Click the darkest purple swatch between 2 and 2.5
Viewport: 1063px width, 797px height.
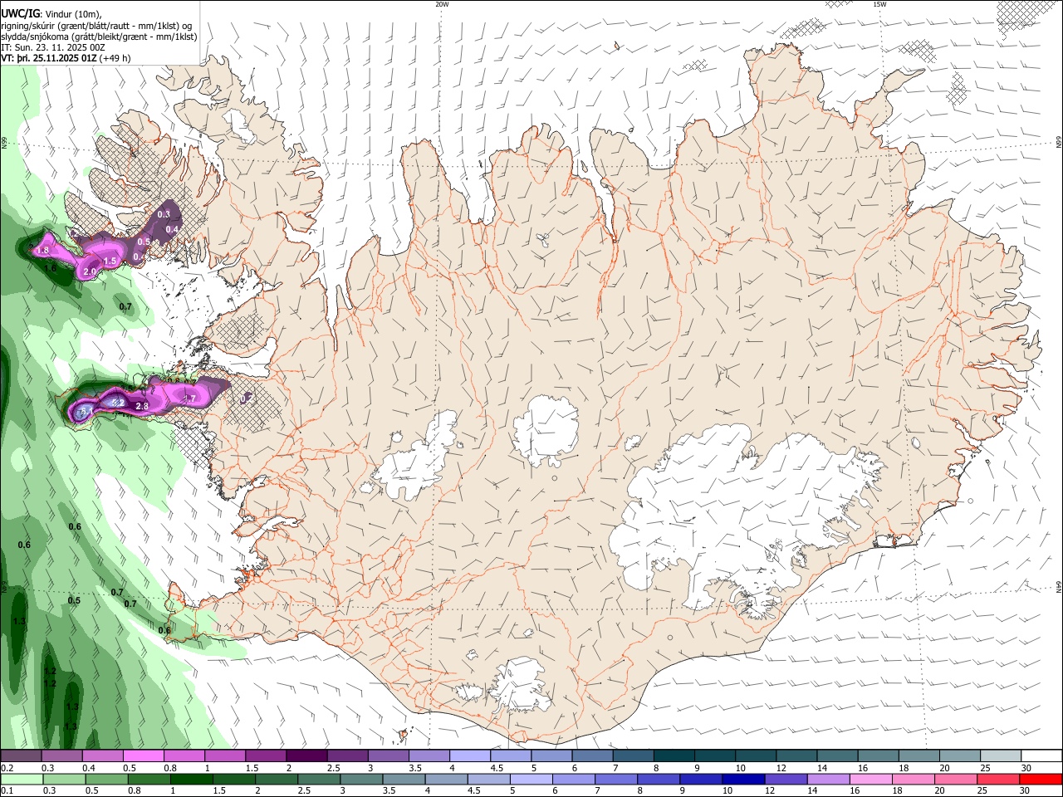[306, 756]
